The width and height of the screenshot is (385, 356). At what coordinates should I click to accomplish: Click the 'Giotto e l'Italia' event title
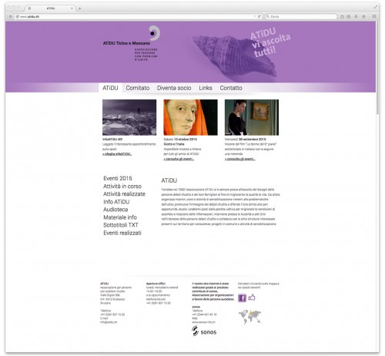click(174, 144)
